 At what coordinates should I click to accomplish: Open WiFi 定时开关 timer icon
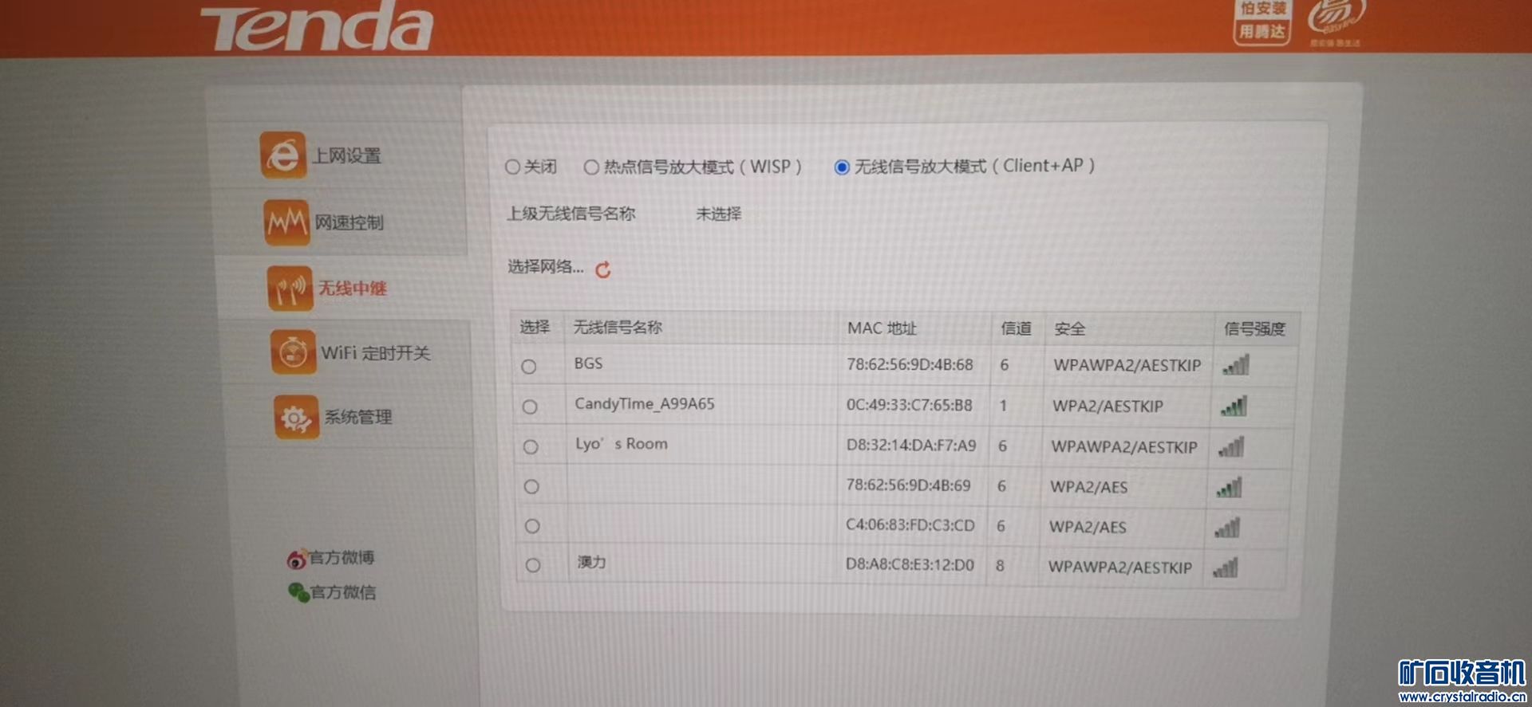(294, 352)
